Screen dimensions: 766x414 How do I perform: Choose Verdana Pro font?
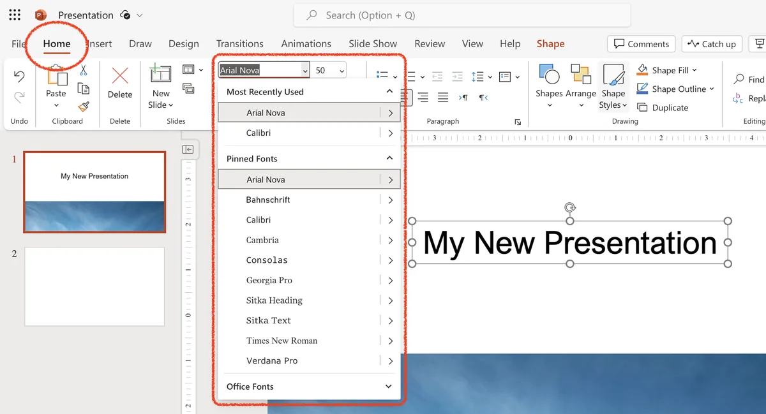click(x=310, y=361)
